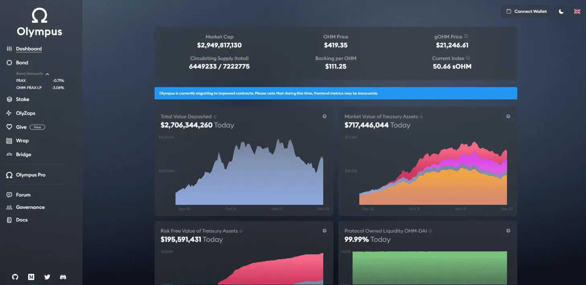Image resolution: width=586 pixels, height=285 pixels.
Task: Click the $195,591,431 risk free value
Action: [181, 239]
